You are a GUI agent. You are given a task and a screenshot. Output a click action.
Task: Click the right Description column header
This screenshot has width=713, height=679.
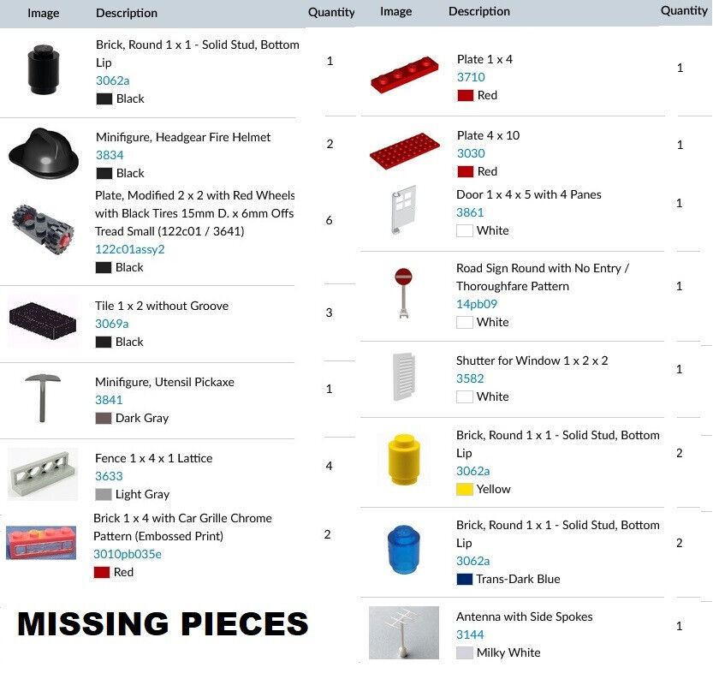coord(479,11)
